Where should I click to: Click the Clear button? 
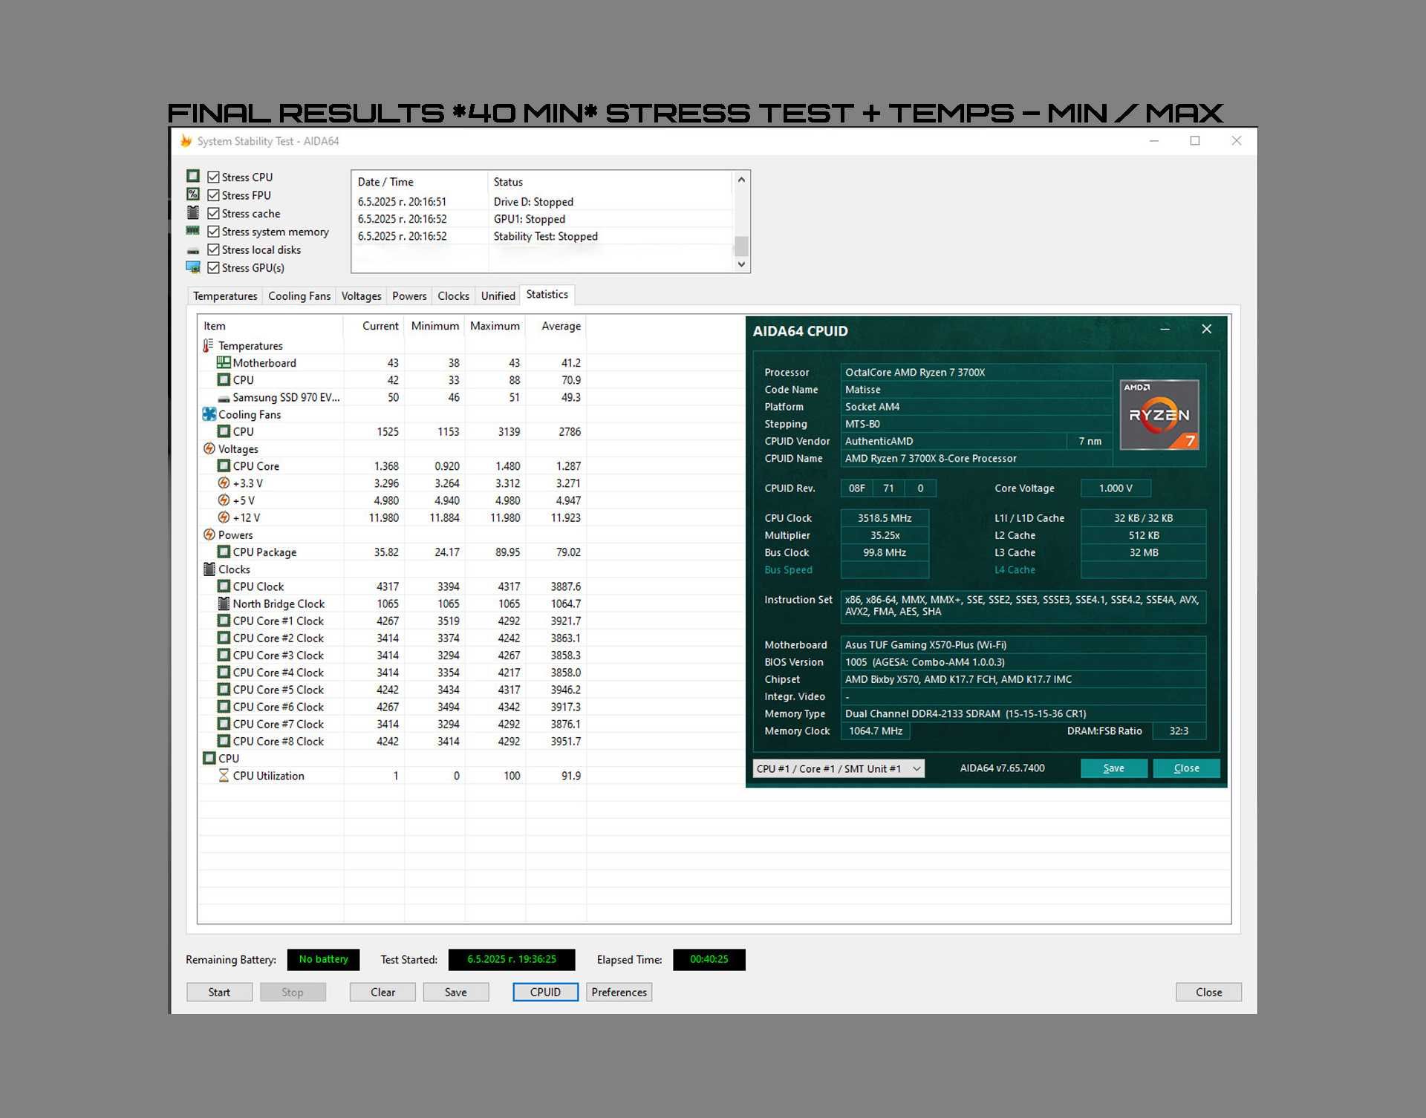point(382,993)
